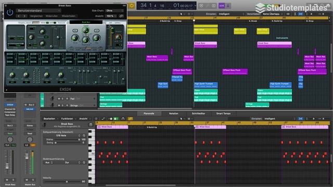Click the plugin link icon
This screenshot has height=187, width=333.
coord(121,16)
